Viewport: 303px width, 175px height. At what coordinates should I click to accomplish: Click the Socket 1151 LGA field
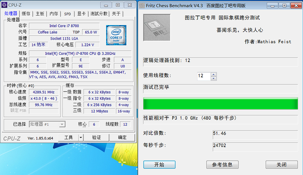[64, 38]
